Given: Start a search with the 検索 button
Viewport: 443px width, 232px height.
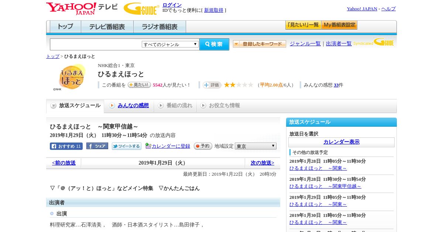Looking at the screenshot, I should tap(214, 44).
